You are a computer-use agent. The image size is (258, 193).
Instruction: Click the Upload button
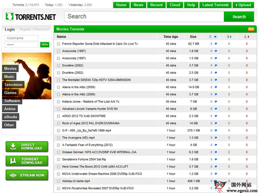(243, 5)
